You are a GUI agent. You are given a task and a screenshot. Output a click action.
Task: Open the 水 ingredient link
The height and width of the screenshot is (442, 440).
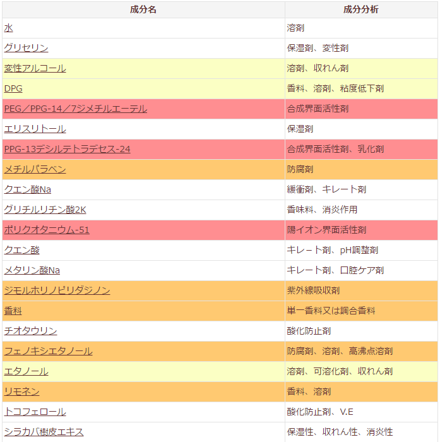[8, 28]
